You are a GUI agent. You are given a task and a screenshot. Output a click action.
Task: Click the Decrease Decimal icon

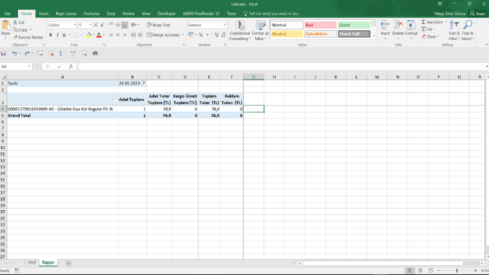(x=223, y=35)
